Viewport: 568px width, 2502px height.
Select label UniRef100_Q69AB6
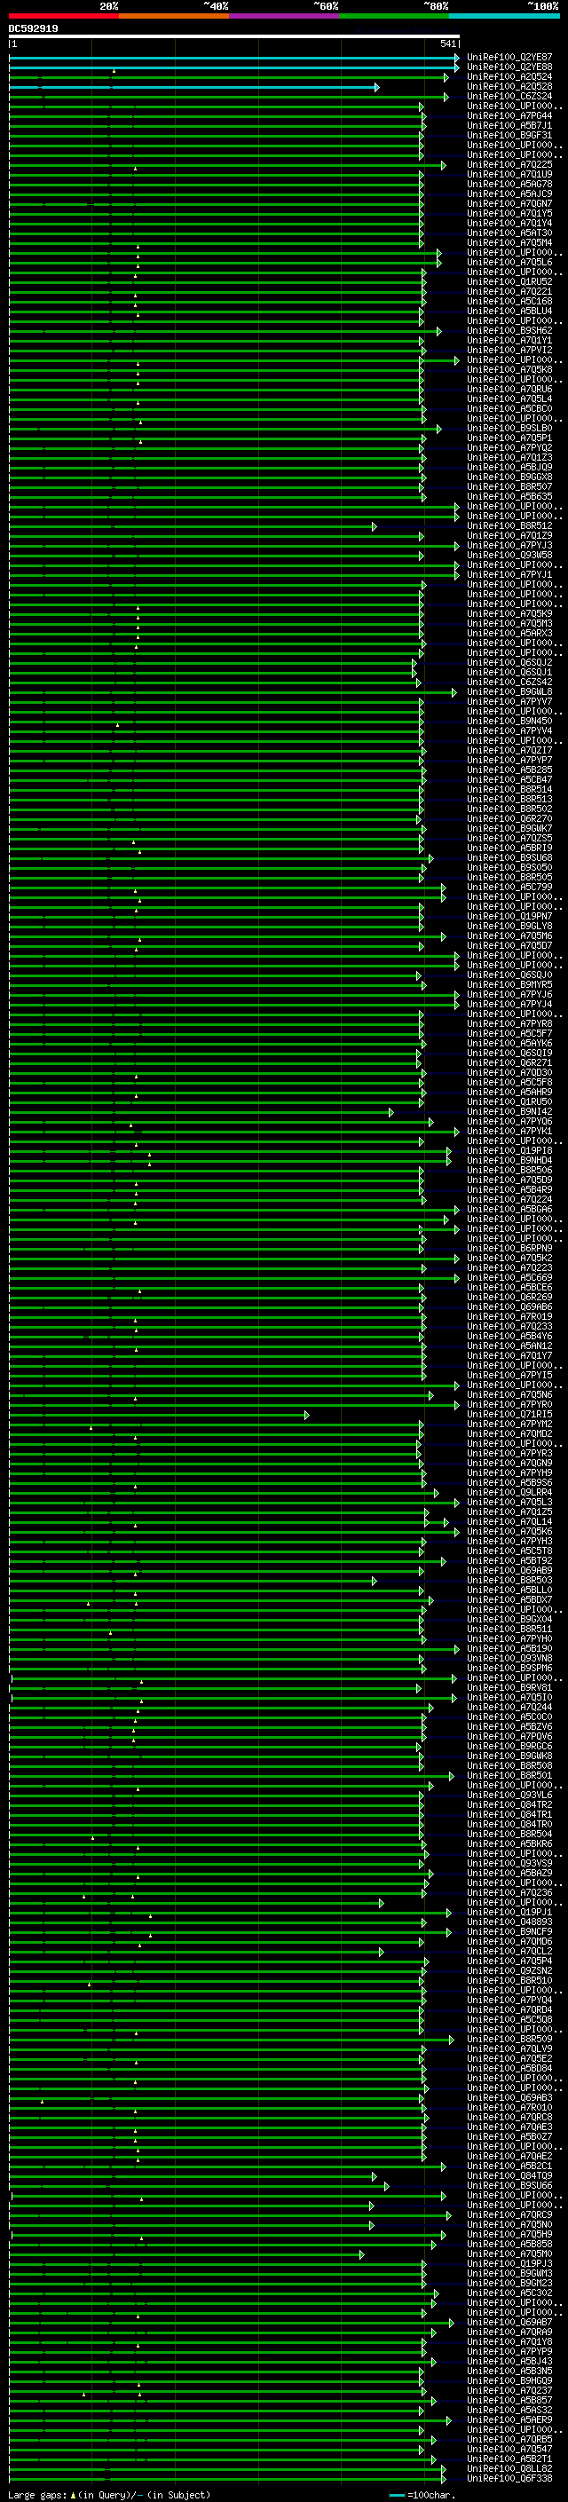tap(509, 1307)
